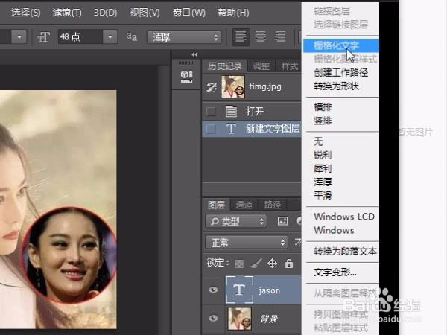
Task: Collapse panels with double-arrow icon
Action: click(194, 54)
